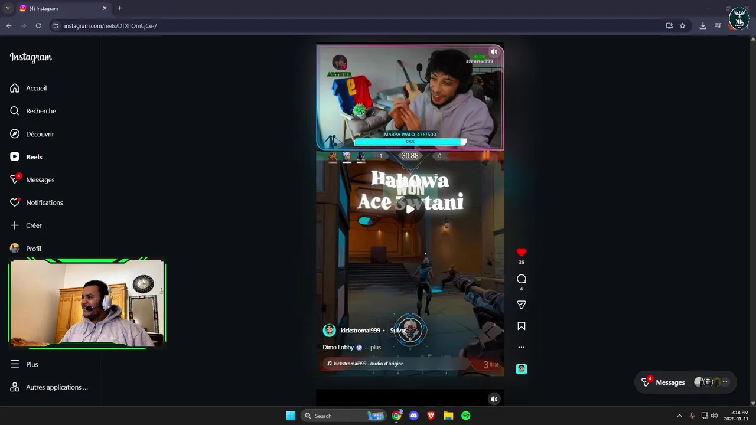Viewport: 756px width, 425px height.
Task: Open Recherche search in sidebar
Action: point(33,111)
